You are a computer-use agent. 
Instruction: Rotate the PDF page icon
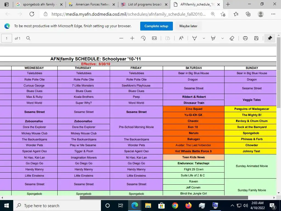[x=143, y=38]
